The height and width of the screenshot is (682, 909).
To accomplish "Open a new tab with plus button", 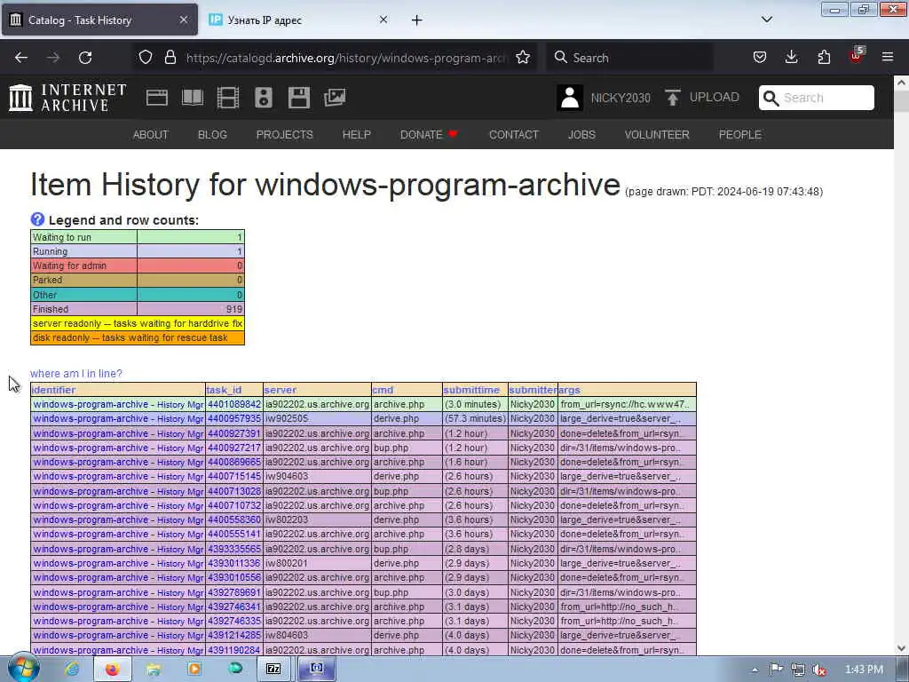I will click(x=417, y=20).
